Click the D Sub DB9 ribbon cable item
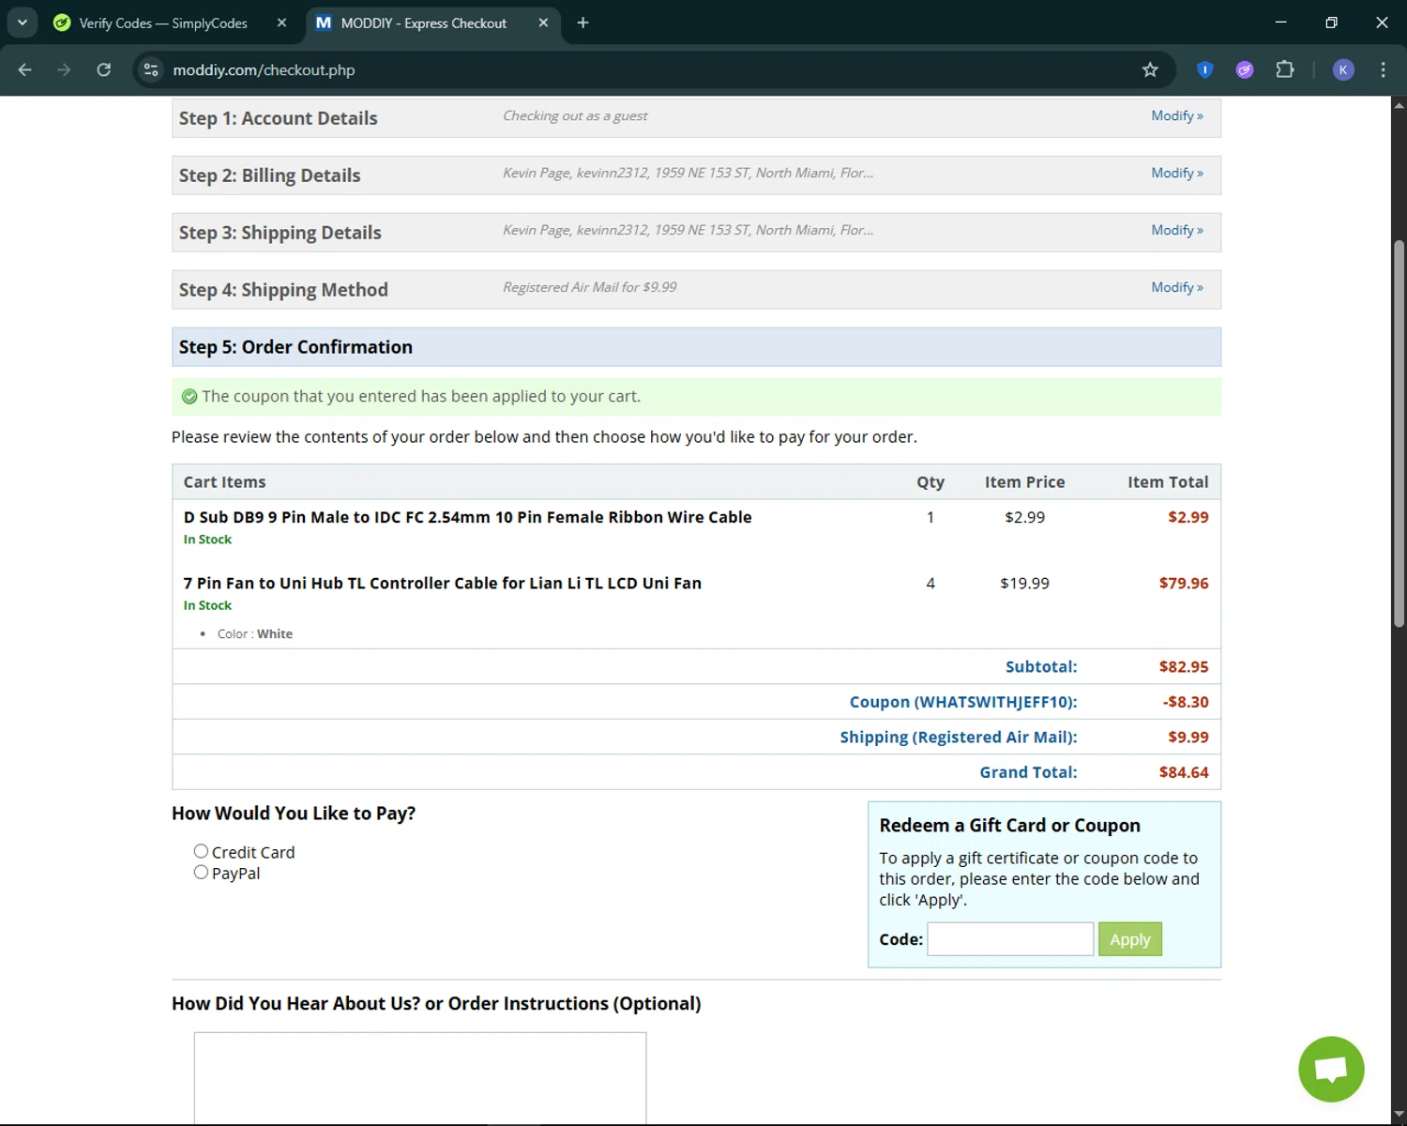 467,517
